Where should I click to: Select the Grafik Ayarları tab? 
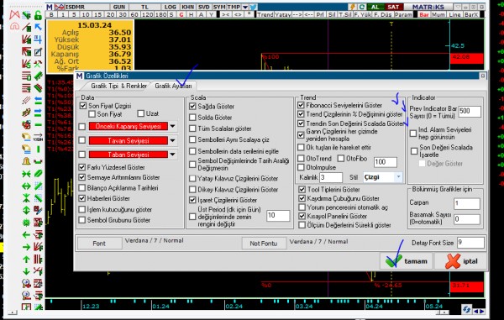coord(173,86)
